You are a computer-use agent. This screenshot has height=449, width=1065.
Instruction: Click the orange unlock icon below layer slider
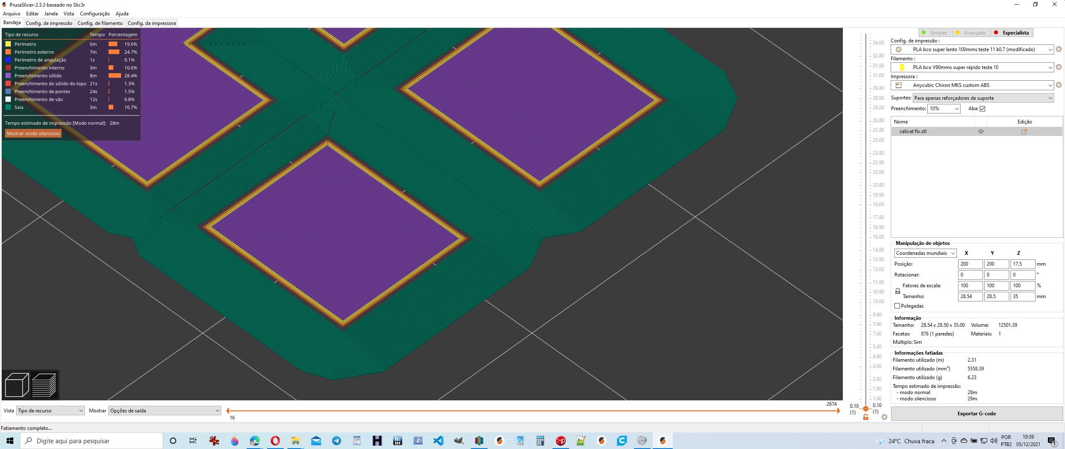(866, 417)
